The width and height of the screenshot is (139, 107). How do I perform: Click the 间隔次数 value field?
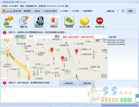coord(119,11)
